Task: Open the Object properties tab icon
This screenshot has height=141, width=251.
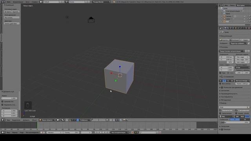Action: click(236, 28)
